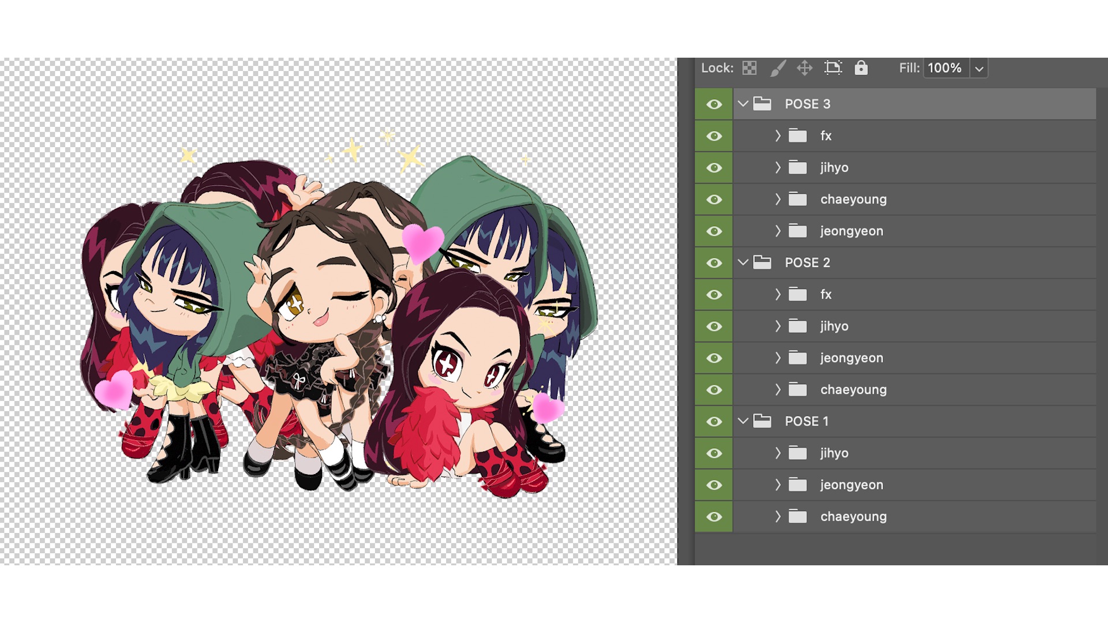Click folder icon of fx in POSE 2

pyautogui.click(x=798, y=294)
